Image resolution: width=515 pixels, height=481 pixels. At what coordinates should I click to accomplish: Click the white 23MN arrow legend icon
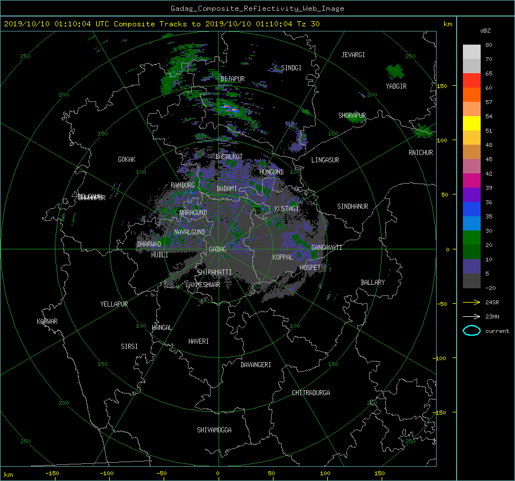[472, 316]
